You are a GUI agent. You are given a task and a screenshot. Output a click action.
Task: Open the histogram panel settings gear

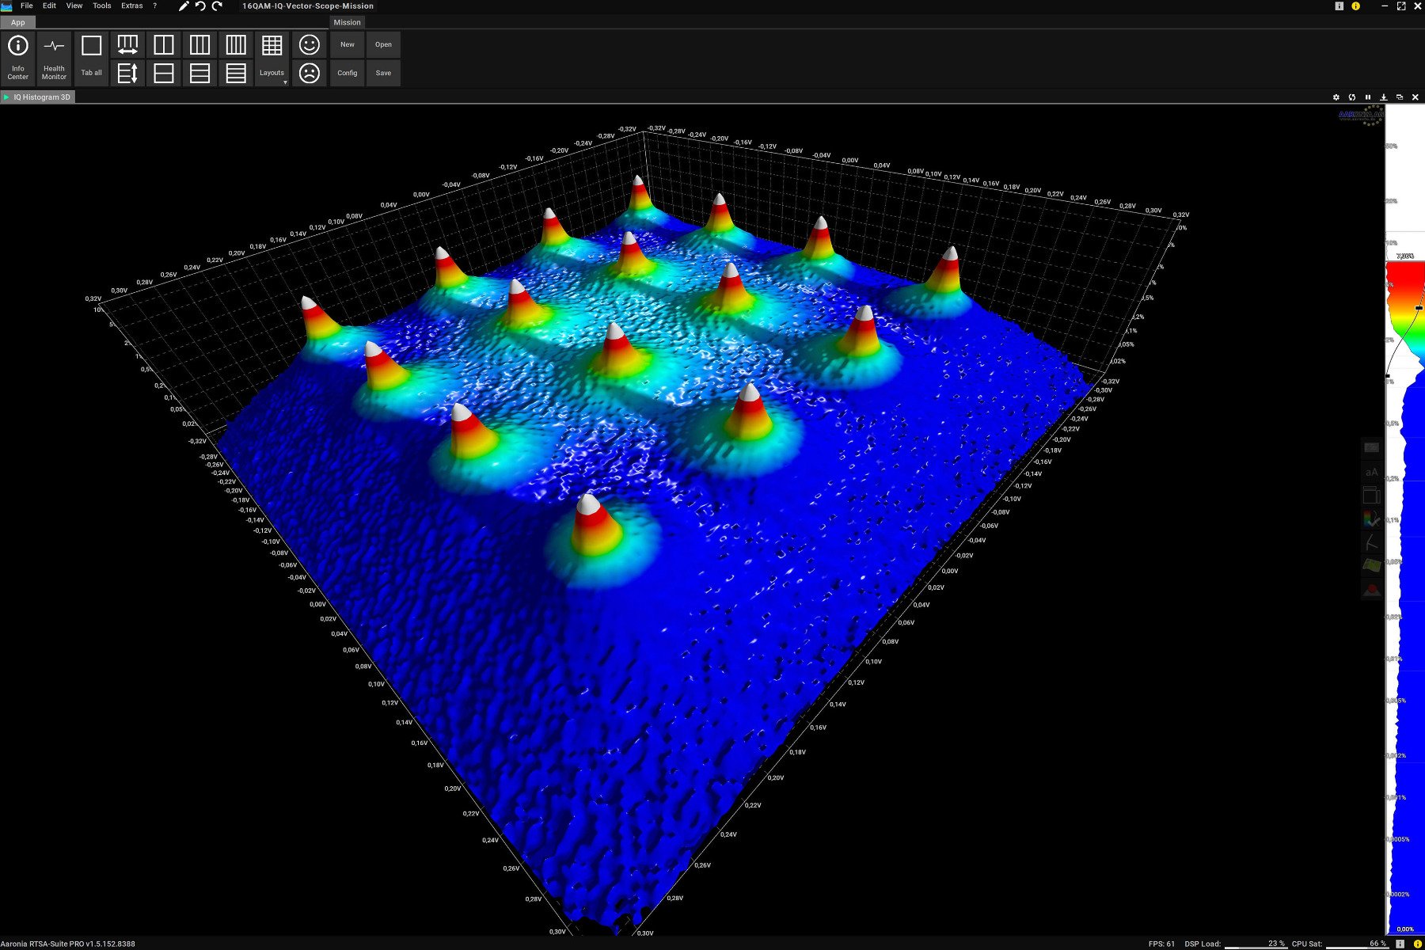(x=1336, y=97)
